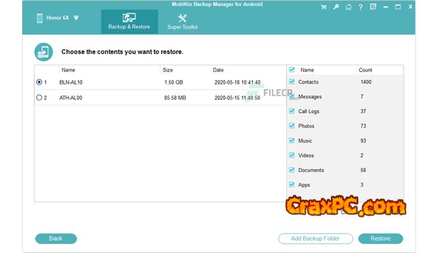Maximize the MobiKin window
Screen dimensions: 438x253
coord(398,7)
